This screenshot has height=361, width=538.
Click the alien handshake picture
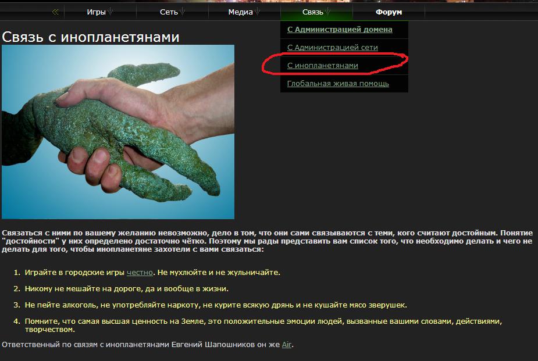[x=118, y=131]
